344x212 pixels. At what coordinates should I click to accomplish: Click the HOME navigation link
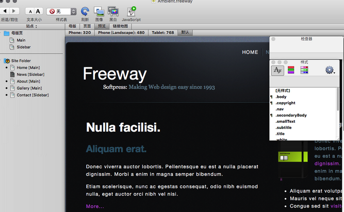(250, 52)
